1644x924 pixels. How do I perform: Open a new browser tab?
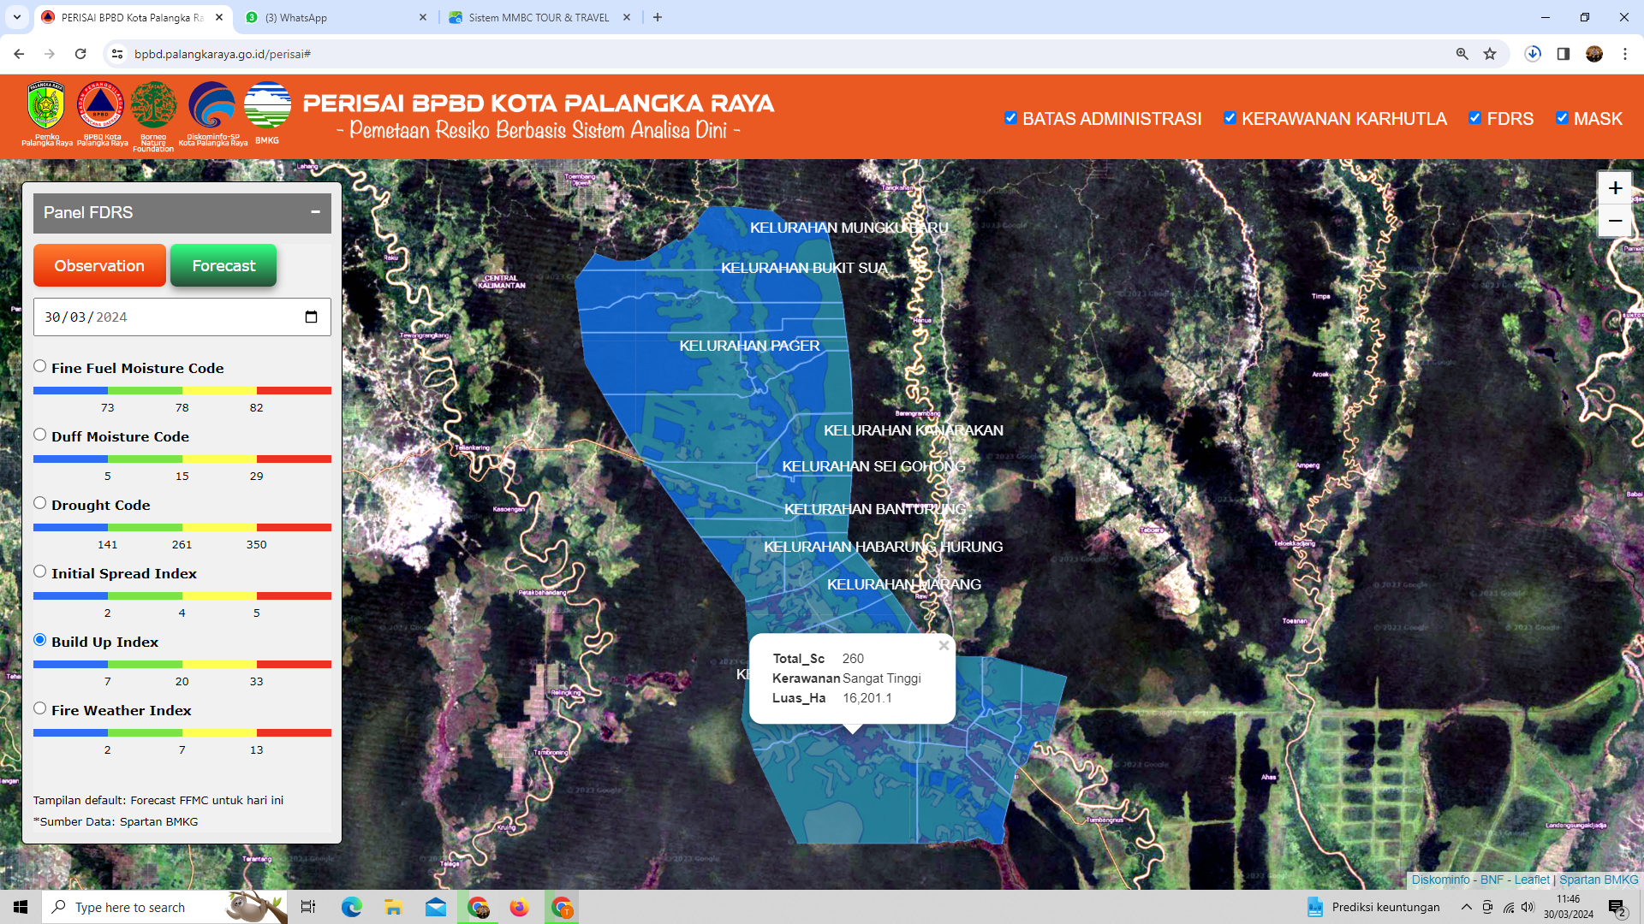point(658,17)
